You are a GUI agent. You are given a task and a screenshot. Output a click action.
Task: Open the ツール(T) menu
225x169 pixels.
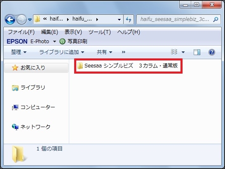tap(100, 32)
